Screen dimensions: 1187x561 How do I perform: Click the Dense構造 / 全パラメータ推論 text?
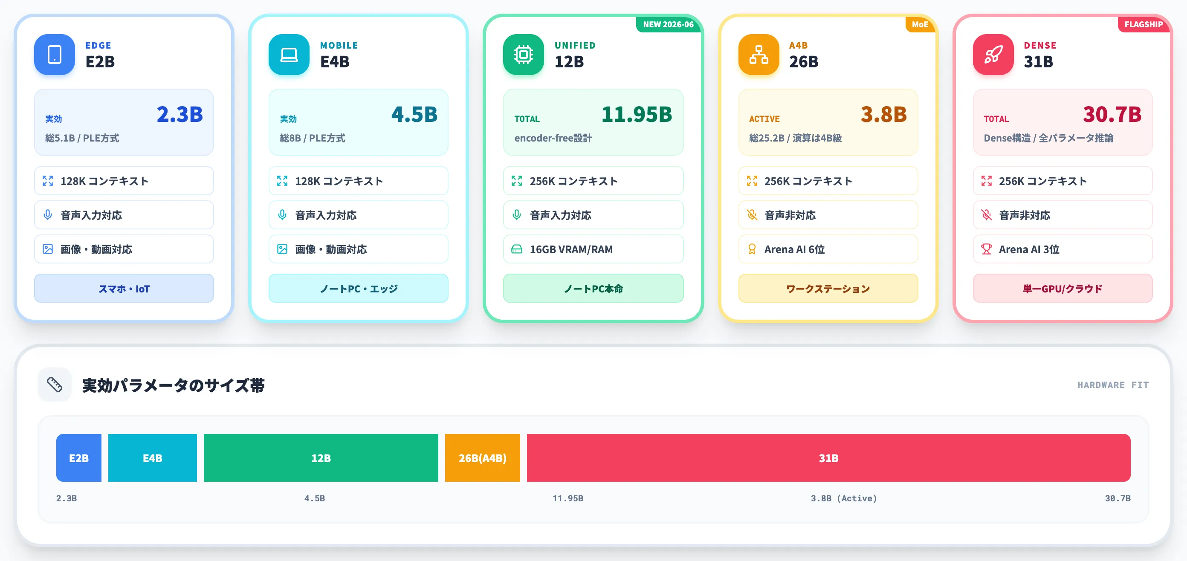tap(1048, 138)
